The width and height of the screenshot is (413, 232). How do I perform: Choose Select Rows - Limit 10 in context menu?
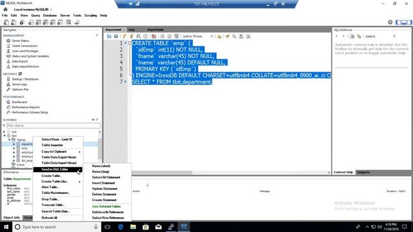click(58, 139)
